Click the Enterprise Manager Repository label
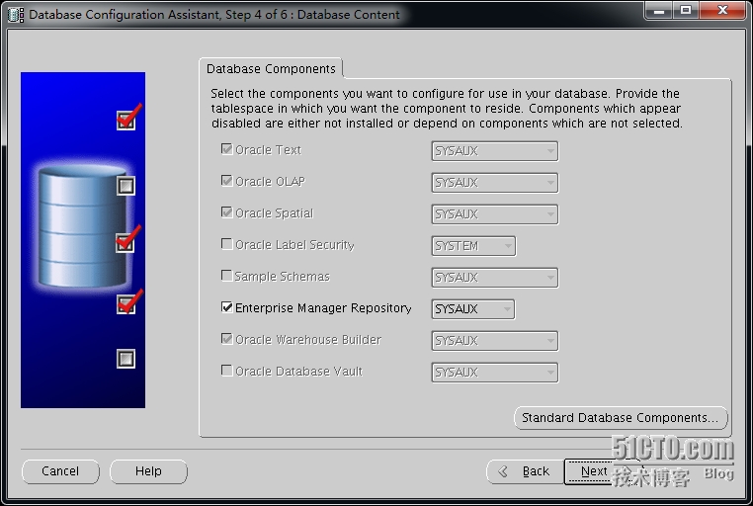This screenshot has height=506, width=753. [x=323, y=308]
